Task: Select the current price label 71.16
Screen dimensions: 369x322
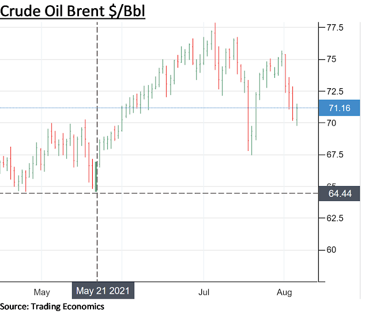Action: [x=339, y=108]
